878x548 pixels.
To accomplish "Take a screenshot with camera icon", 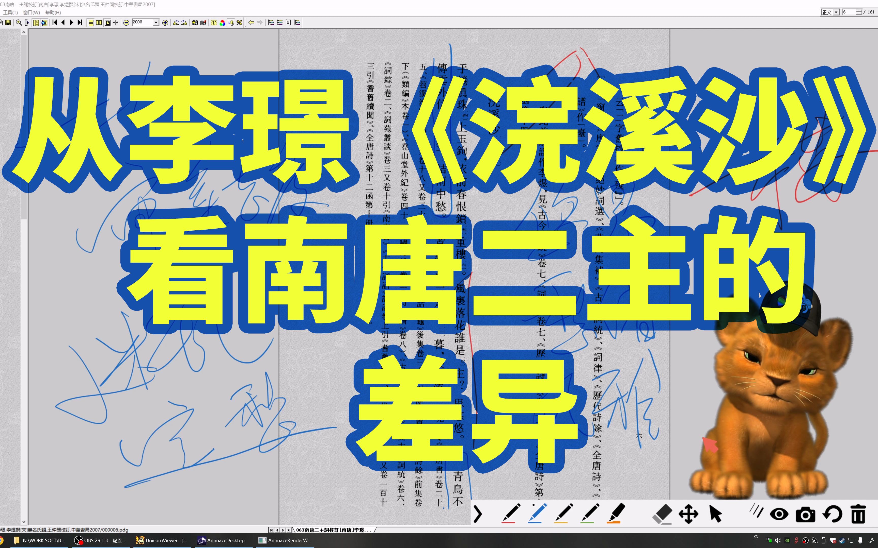I will pos(805,515).
